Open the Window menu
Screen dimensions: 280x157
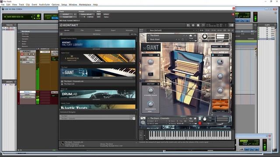pyautogui.click(x=73, y=5)
